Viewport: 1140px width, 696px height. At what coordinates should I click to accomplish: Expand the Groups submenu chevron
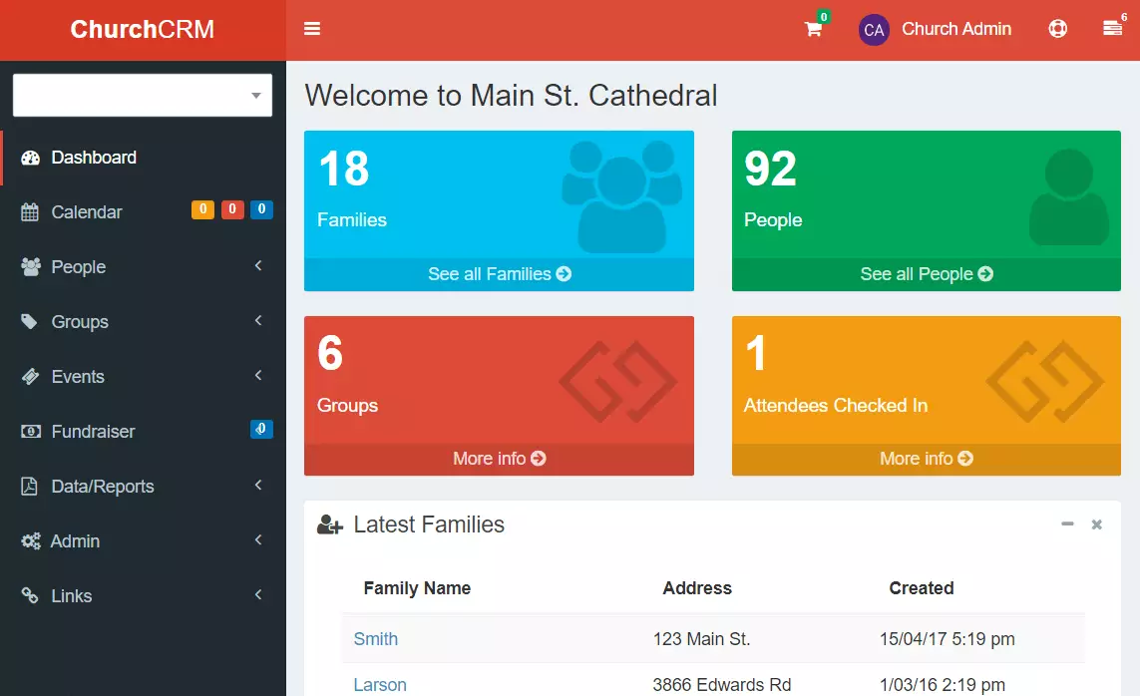click(258, 320)
